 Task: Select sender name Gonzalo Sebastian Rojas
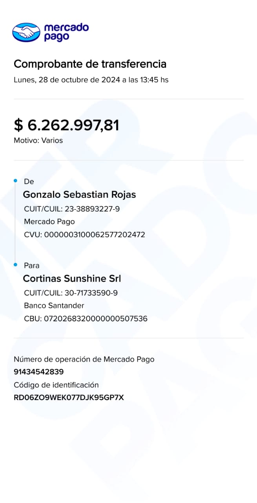click(79, 195)
